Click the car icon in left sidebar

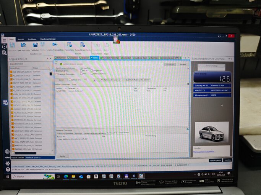coord(7,158)
